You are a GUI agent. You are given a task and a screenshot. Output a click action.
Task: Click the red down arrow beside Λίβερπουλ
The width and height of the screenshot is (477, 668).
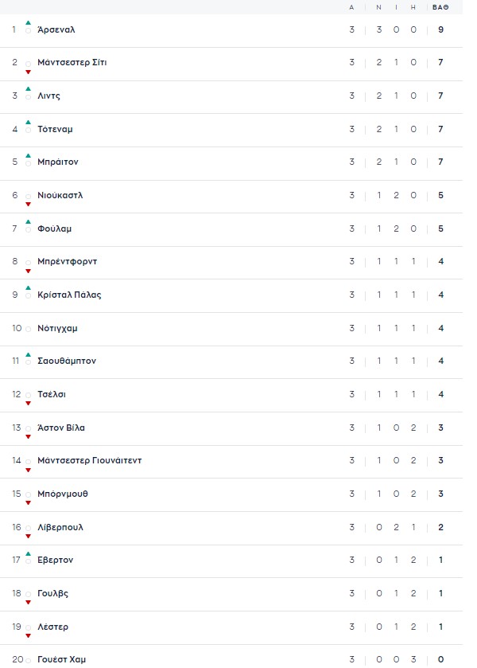[28, 536]
